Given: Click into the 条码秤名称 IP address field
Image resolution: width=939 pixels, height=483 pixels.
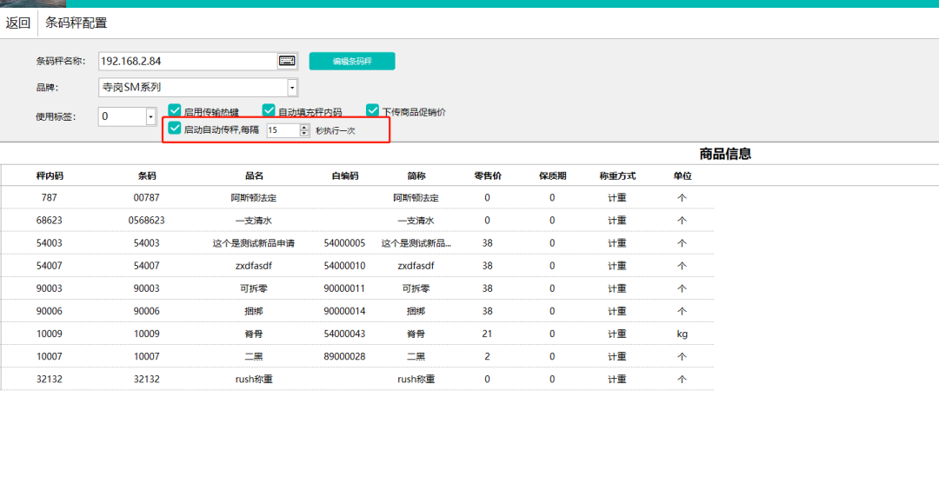Looking at the screenshot, I should pos(187,61).
